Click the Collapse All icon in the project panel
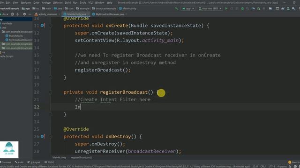 coord(18,14)
